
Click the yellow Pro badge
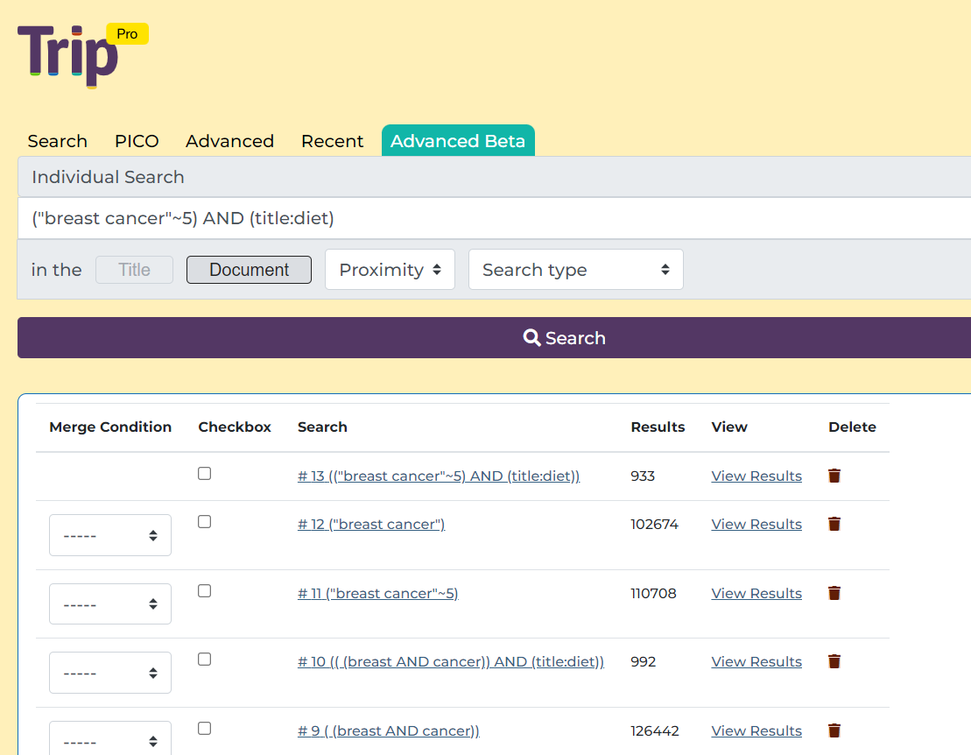(x=127, y=34)
